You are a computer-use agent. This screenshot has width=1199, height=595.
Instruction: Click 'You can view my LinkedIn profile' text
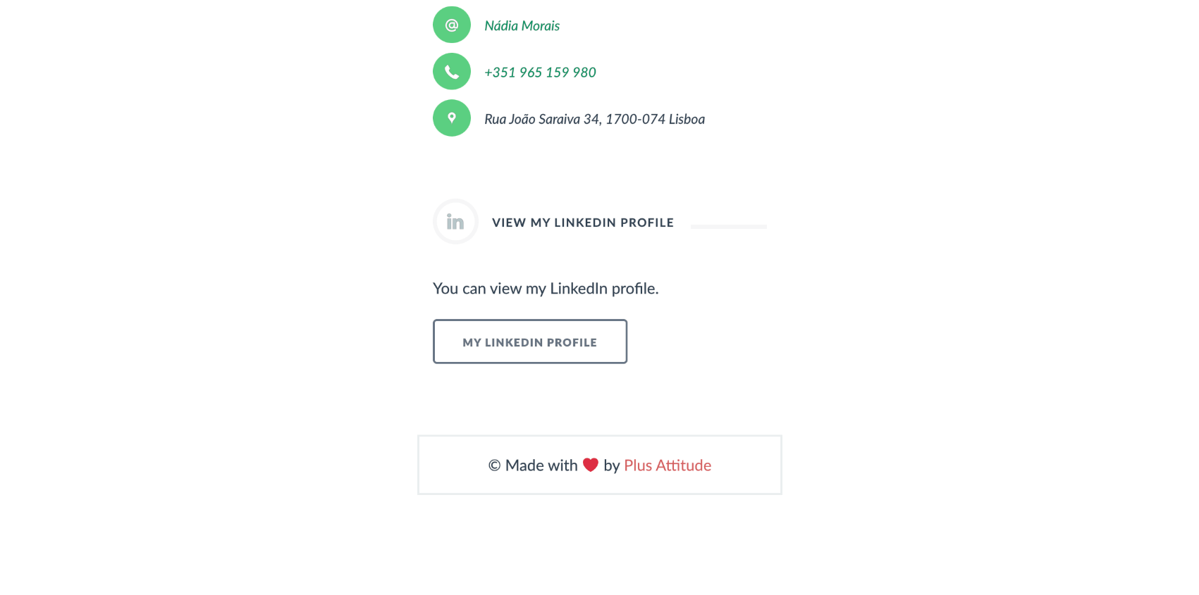click(545, 289)
